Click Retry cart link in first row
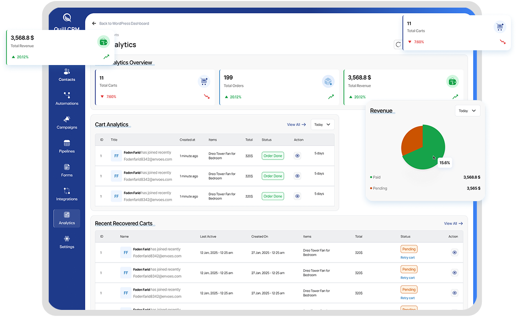 pyautogui.click(x=408, y=258)
